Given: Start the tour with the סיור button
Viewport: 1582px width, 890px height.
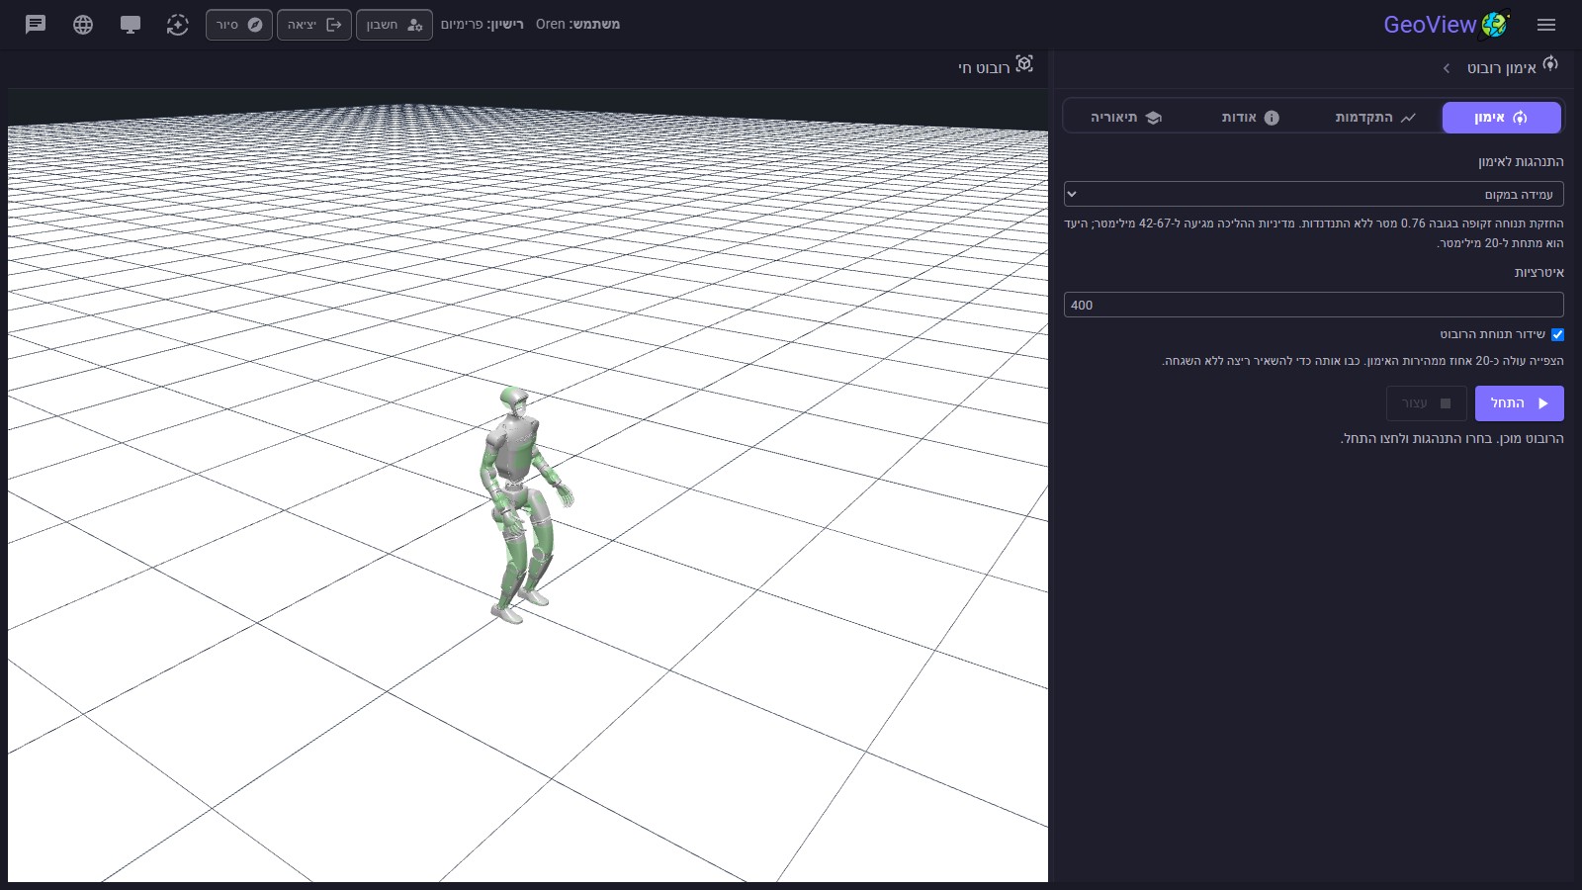Looking at the screenshot, I should (x=239, y=25).
